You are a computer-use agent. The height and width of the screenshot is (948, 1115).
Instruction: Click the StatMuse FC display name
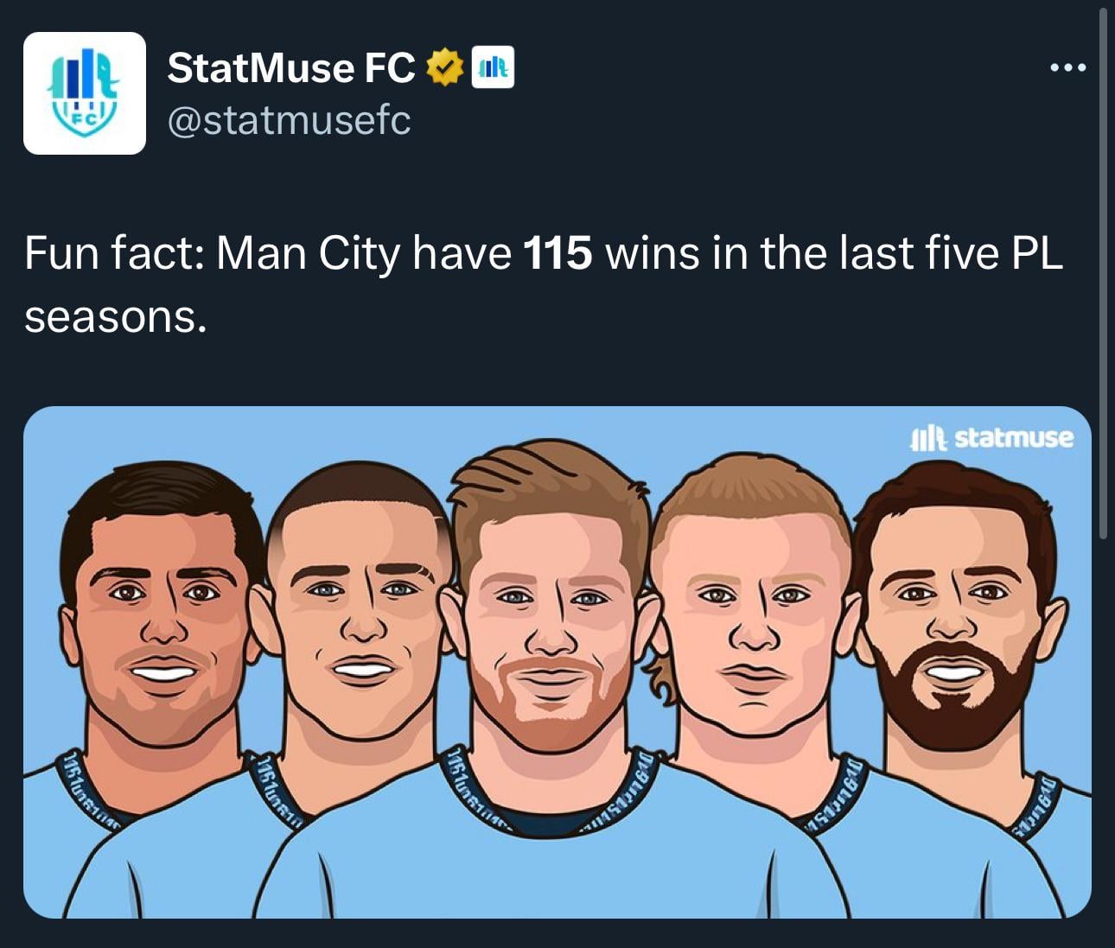tap(291, 67)
